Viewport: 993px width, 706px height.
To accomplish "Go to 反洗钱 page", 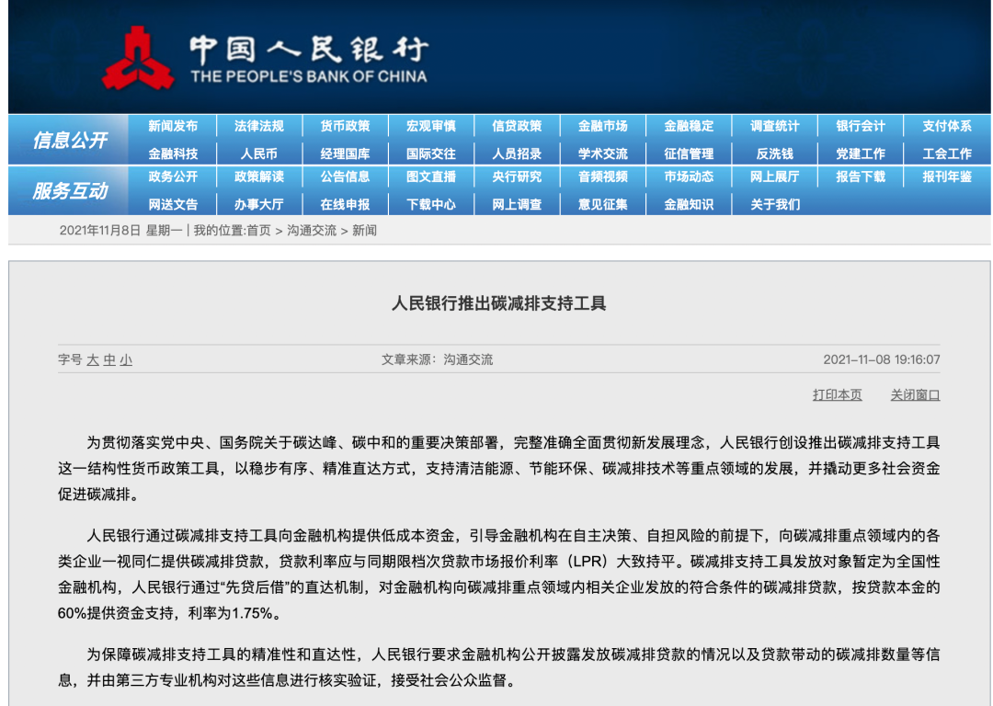I will click(775, 154).
